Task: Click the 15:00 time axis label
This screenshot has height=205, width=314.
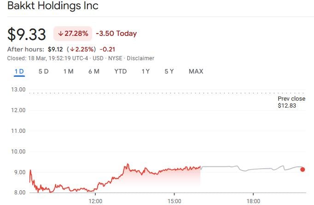Action: 174,201
